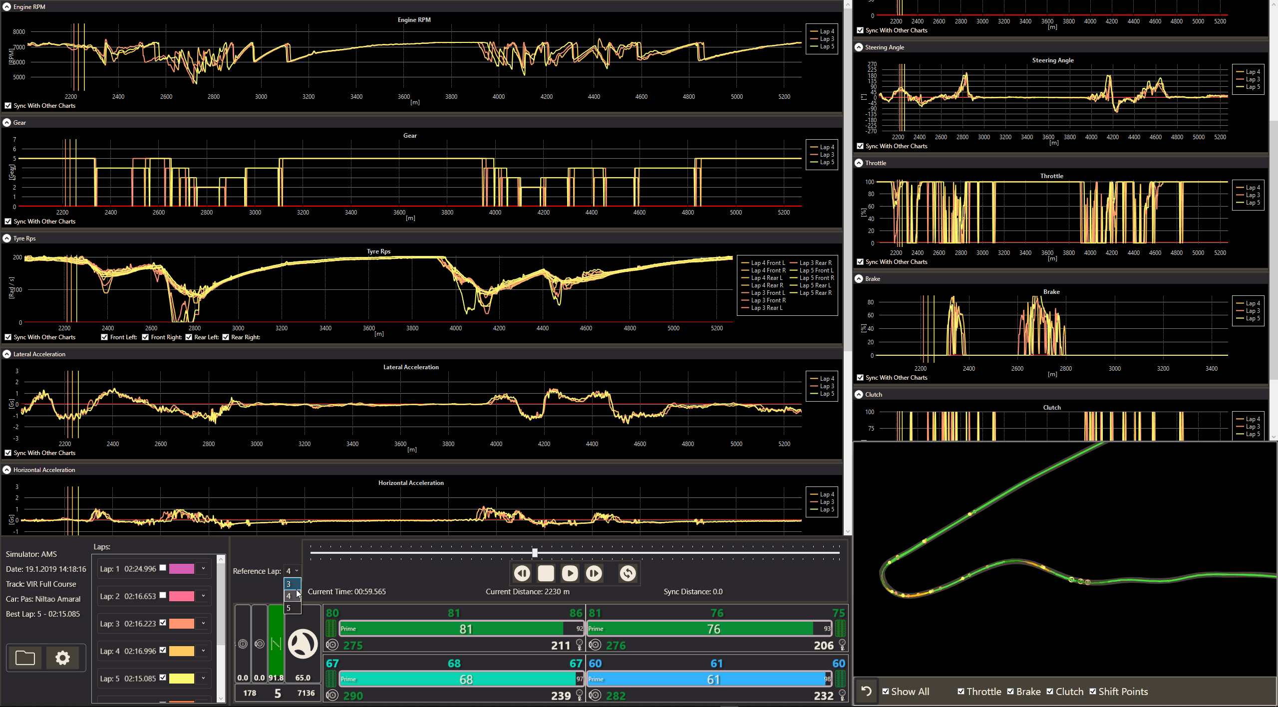Click the playback timeline slider handle

click(535, 553)
